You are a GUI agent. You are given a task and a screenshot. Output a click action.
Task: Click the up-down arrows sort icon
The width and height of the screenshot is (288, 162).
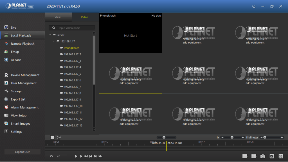(x=58, y=156)
